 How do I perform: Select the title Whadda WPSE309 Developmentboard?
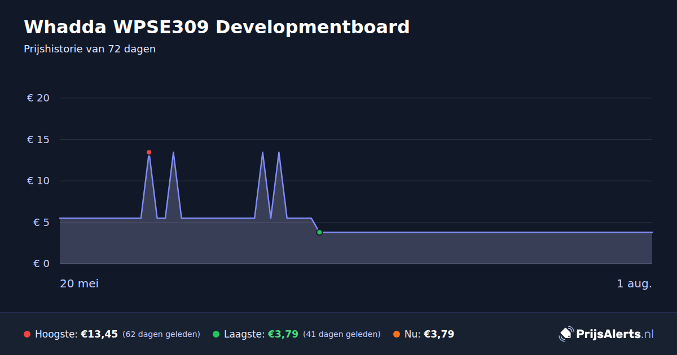click(x=217, y=26)
